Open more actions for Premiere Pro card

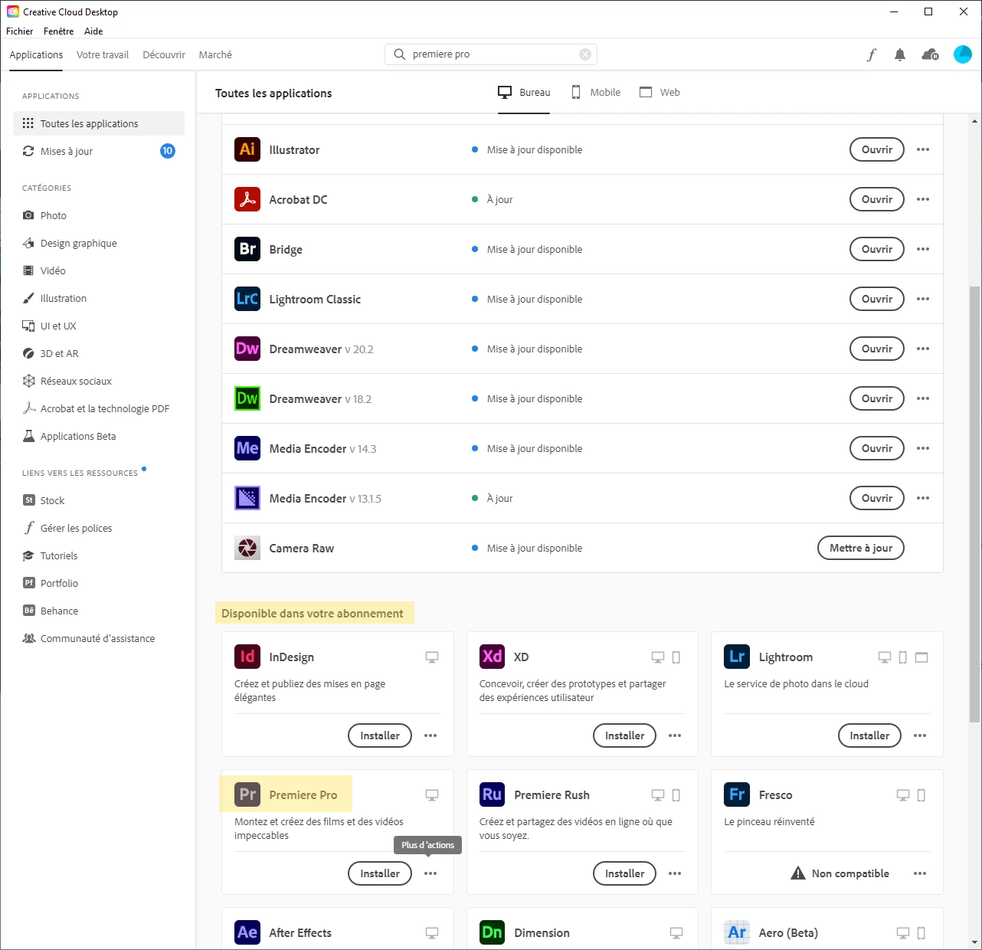click(430, 873)
